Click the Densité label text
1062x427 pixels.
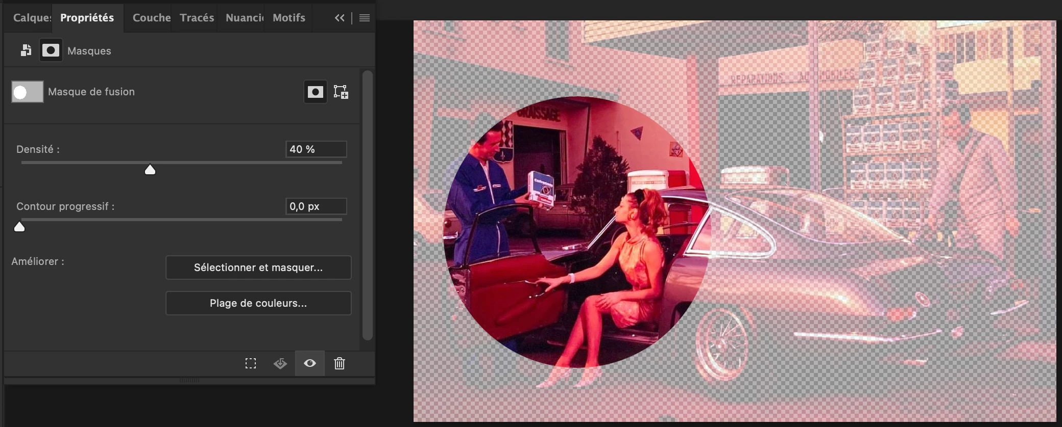(x=38, y=149)
